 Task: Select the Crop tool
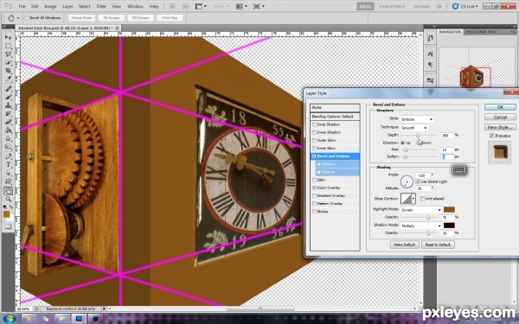(8, 71)
